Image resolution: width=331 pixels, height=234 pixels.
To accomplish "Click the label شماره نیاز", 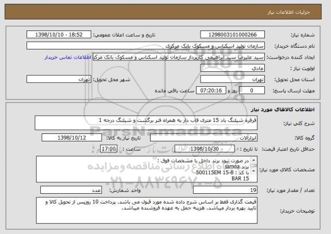I will 302,35.
